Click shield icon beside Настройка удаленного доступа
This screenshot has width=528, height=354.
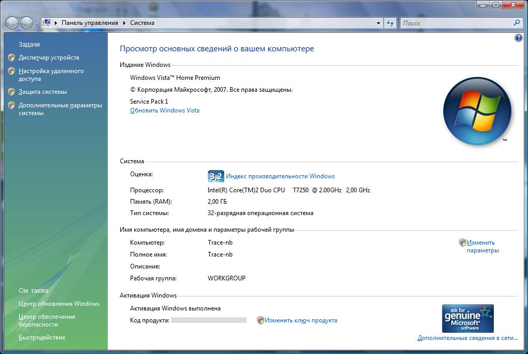pyautogui.click(x=11, y=71)
